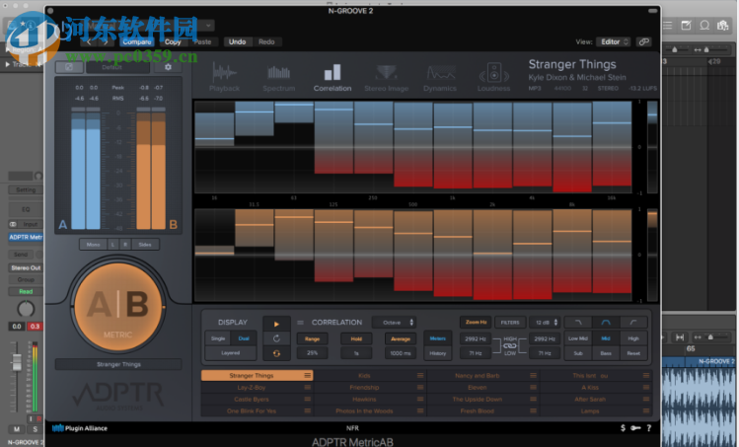Toggle the FILTERS button
This screenshot has width=739, height=447.
(510, 323)
